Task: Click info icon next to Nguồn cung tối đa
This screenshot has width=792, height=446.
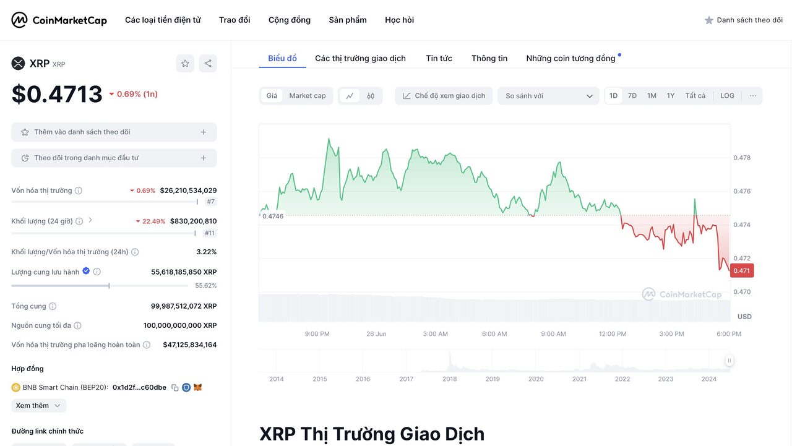Action: 77,325
